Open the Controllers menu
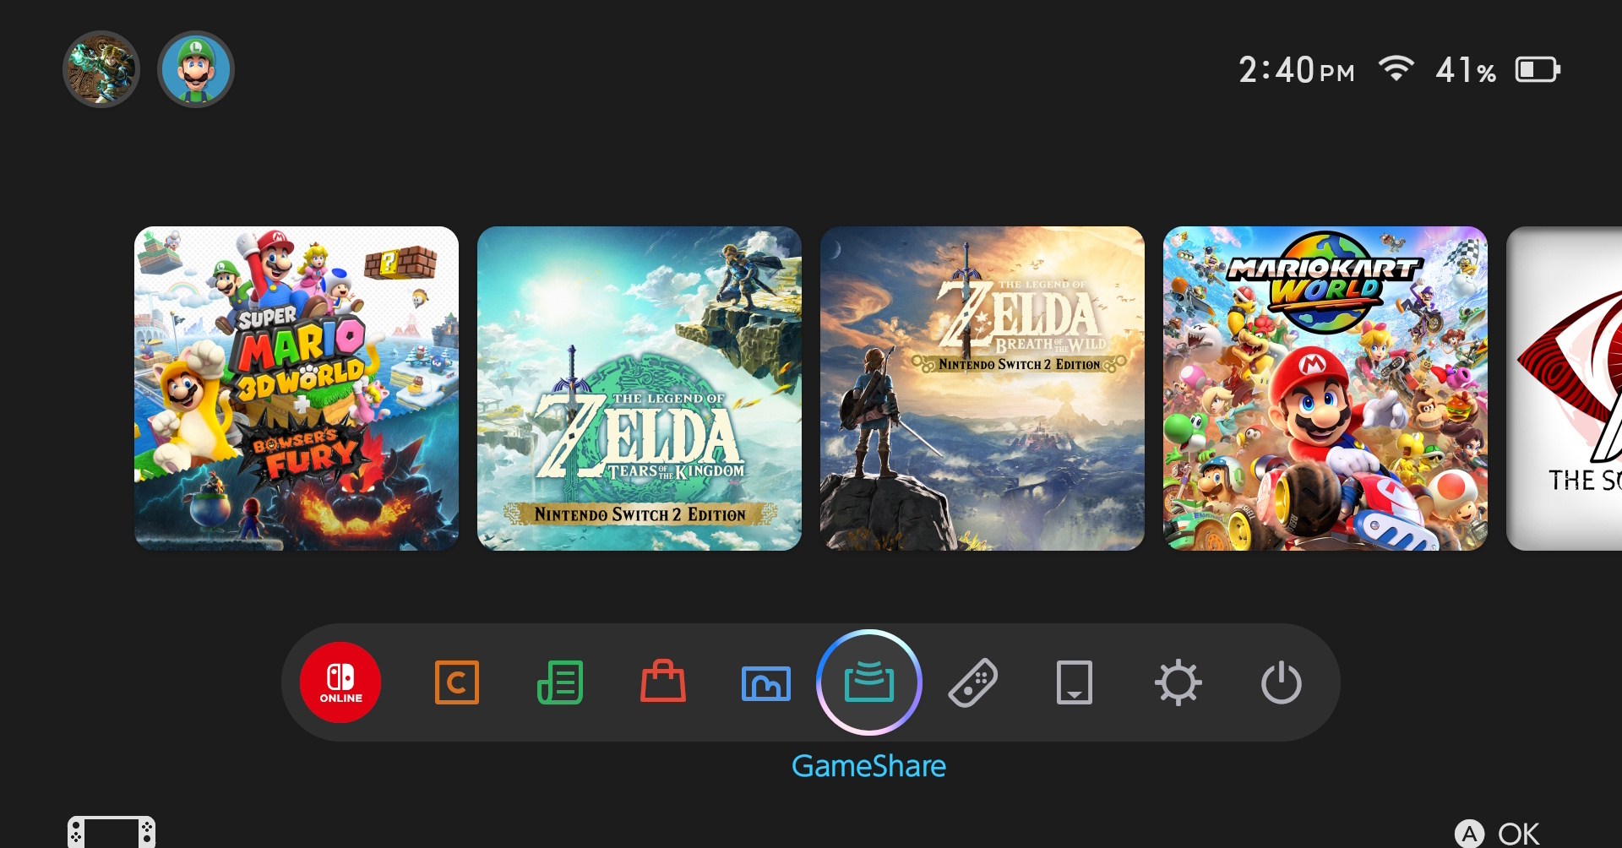The width and height of the screenshot is (1622, 848). point(974,682)
